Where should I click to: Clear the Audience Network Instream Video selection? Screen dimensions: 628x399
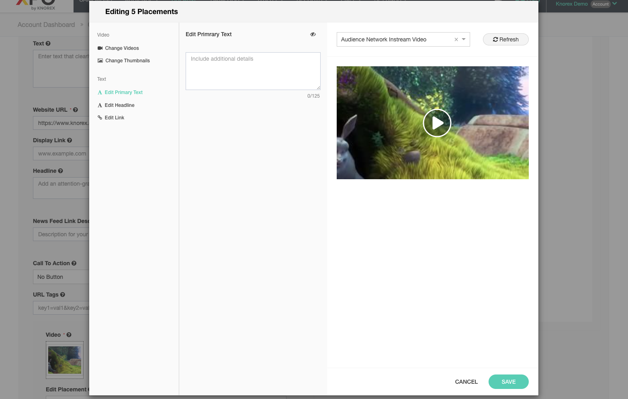(456, 39)
